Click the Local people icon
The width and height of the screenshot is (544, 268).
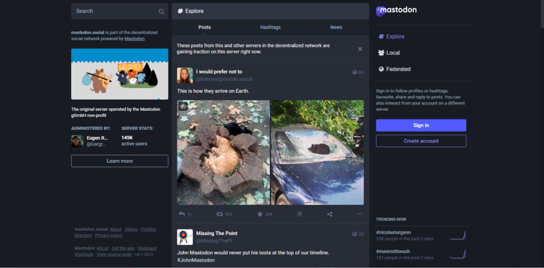pyautogui.click(x=381, y=52)
